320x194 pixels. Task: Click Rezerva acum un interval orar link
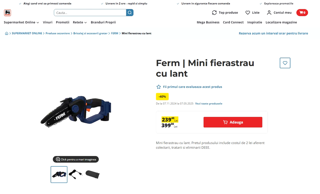[273, 33]
